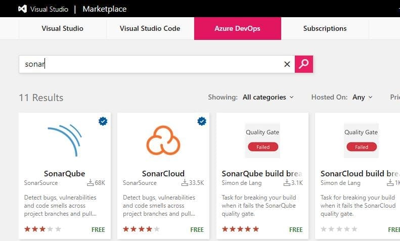The width and height of the screenshot is (400, 241).
Task: Open the Hosted On Any dropdown
Action: (x=362, y=97)
